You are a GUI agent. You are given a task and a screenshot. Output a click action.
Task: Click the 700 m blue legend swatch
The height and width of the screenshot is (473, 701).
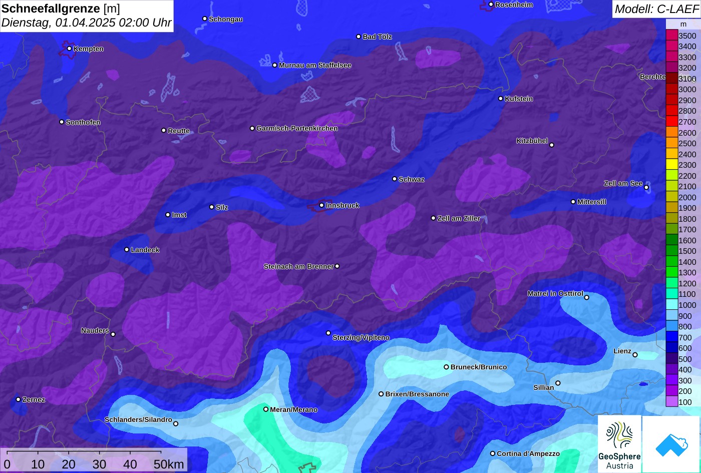tap(672, 337)
